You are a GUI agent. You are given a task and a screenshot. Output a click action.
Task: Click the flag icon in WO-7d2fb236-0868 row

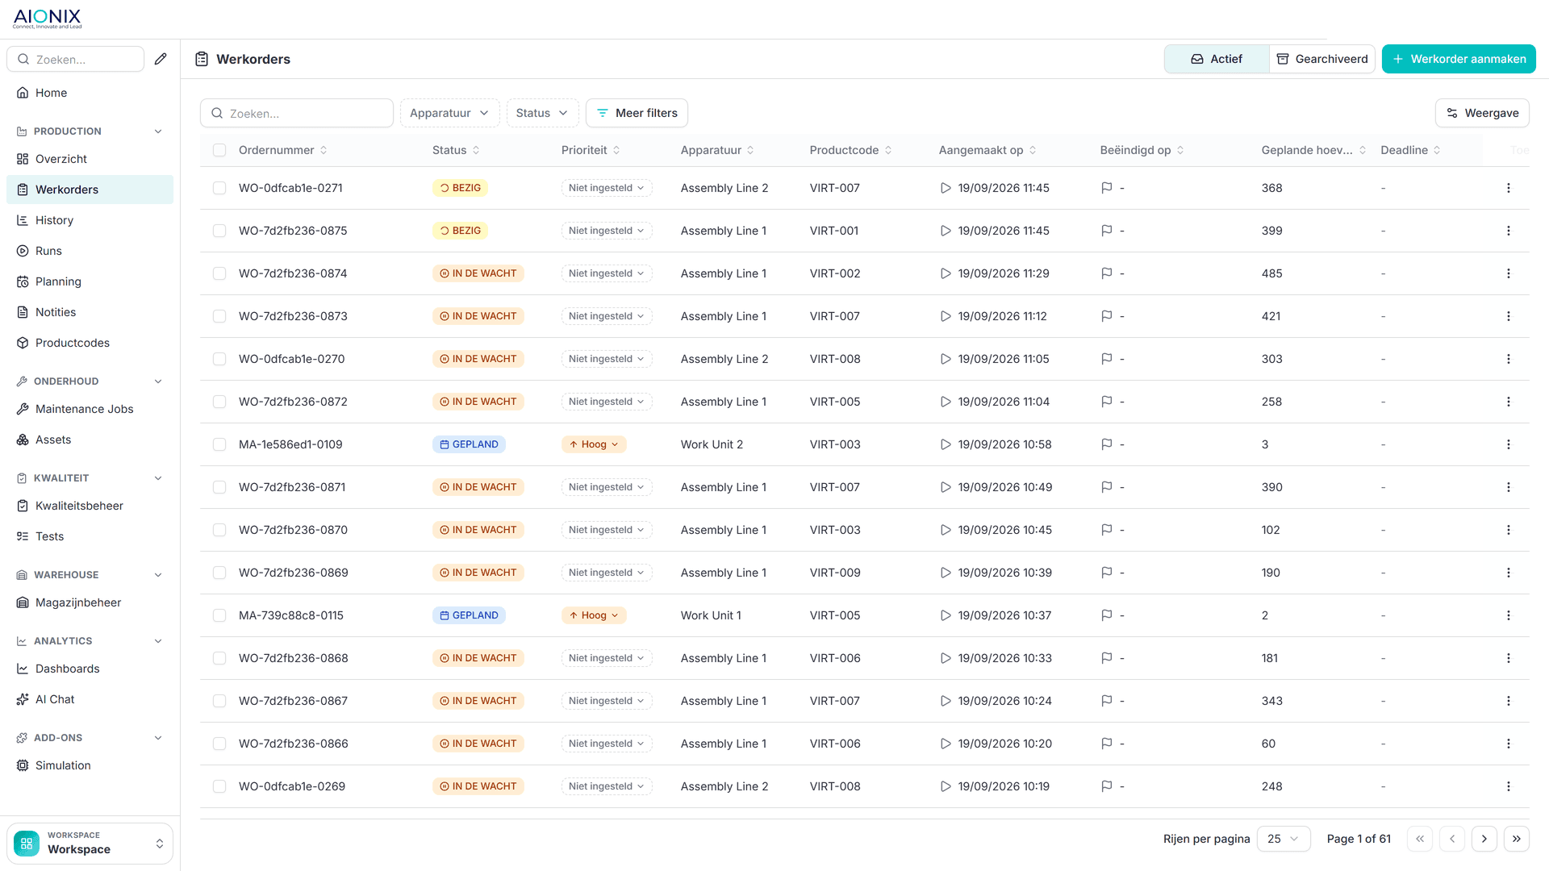coord(1107,658)
